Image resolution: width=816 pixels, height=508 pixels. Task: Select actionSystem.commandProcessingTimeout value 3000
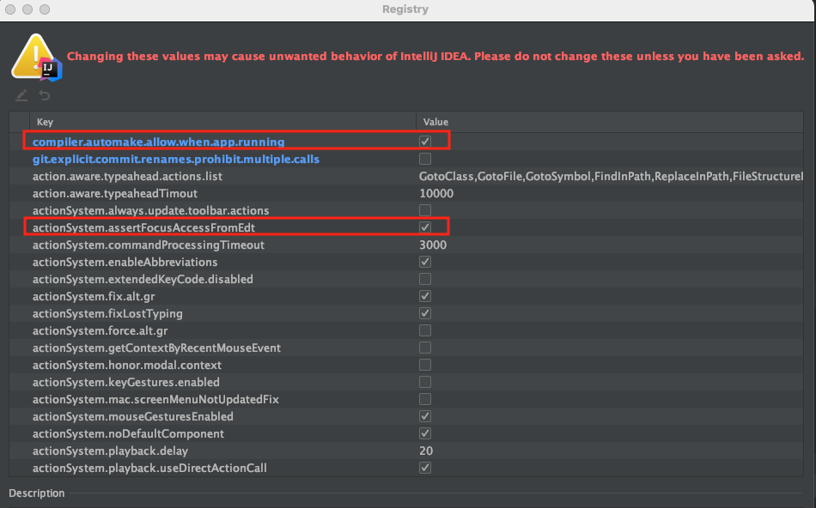[x=433, y=245]
